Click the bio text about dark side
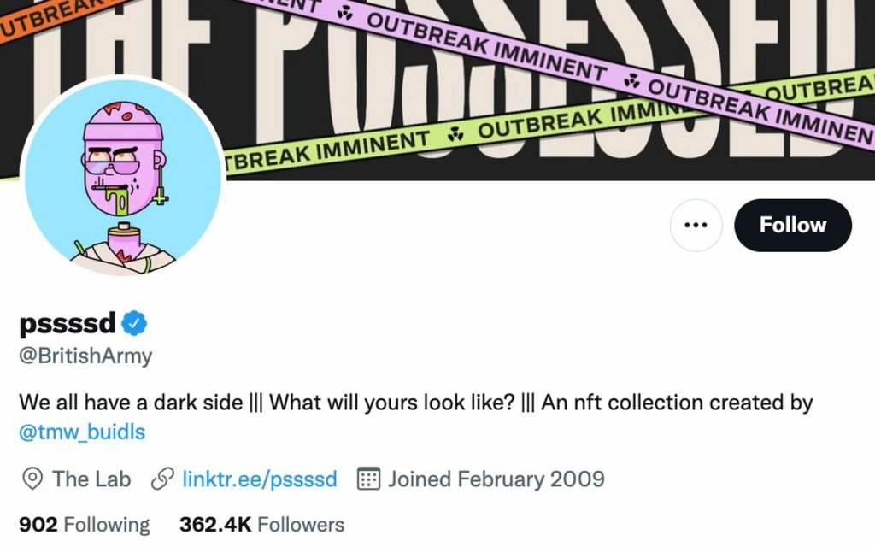The height and width of the screenshot is (547, 875). point(414,402)
